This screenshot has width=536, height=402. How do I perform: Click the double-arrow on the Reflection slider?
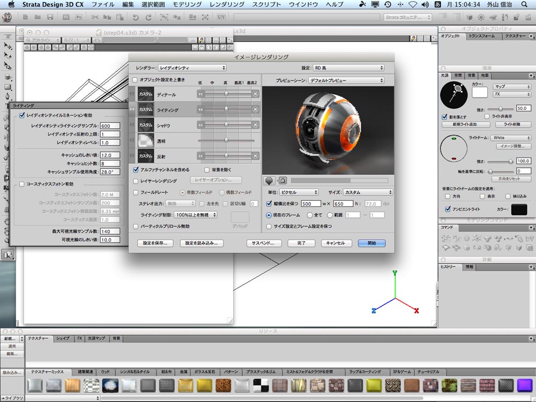200,156
